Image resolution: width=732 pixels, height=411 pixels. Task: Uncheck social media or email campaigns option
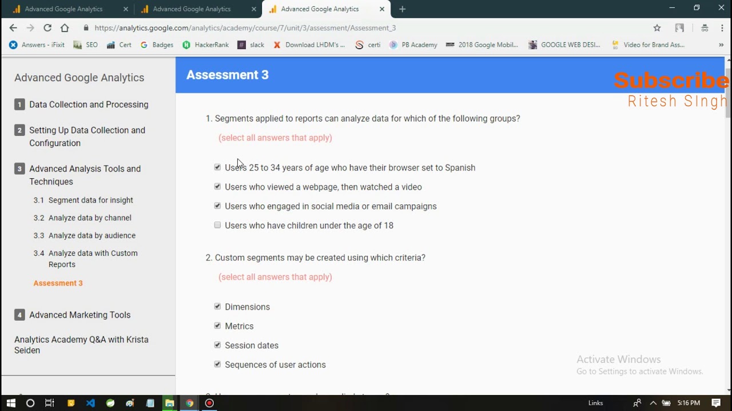click(x=217, y=206)
